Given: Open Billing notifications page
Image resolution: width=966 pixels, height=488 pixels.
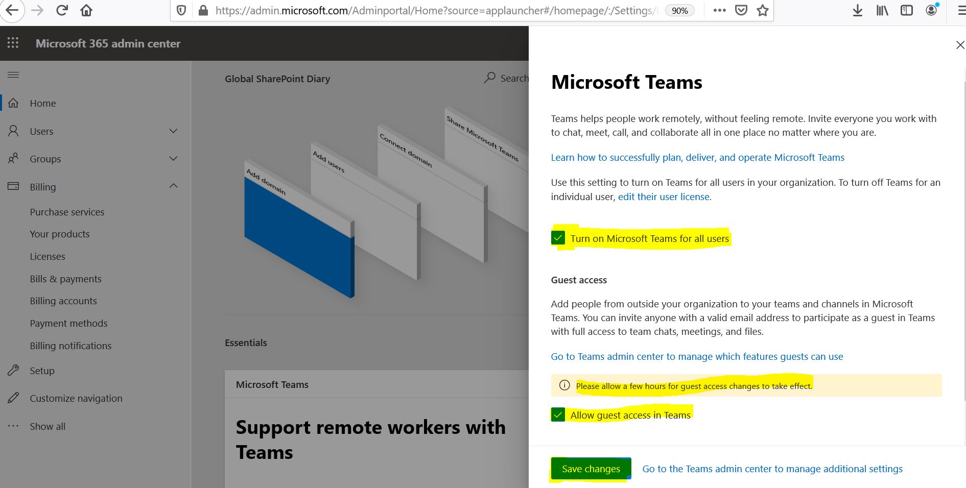Looking at the screenshot, I should coord(70,346).
